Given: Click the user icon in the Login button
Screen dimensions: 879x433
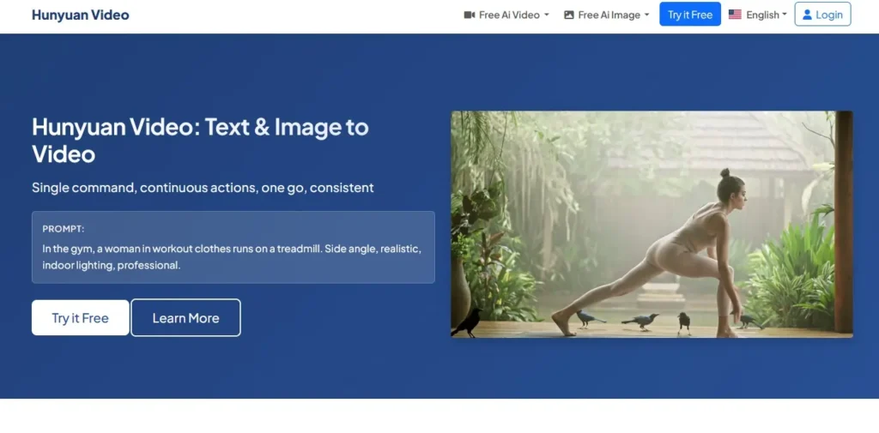Looking at the screenshot, I should (x=807, y=15).
